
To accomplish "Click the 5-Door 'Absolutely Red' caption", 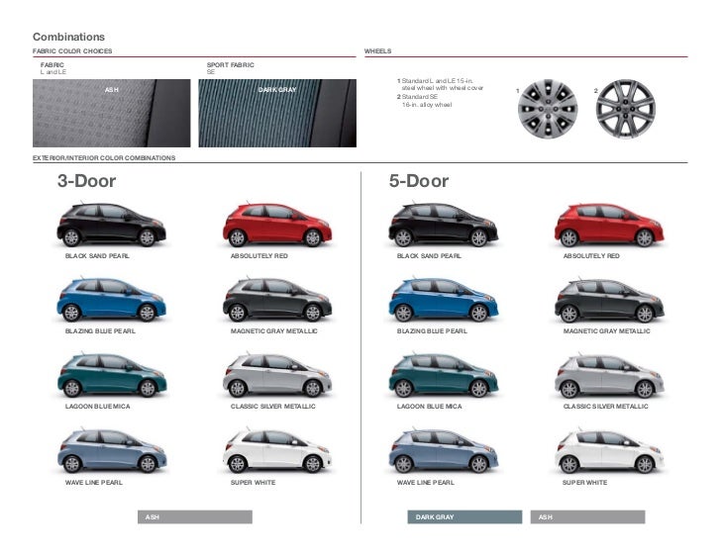I will click(592, 256).
